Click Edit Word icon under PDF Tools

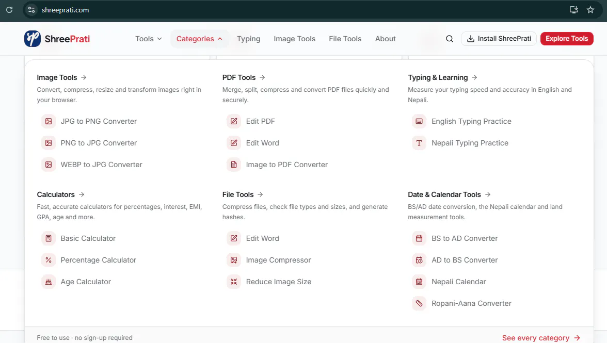tap(234, 143)
